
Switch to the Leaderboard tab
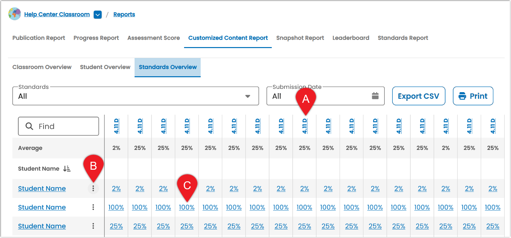coord(351,38)
